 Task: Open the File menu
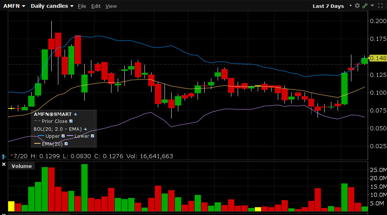[x=82, y=6]
